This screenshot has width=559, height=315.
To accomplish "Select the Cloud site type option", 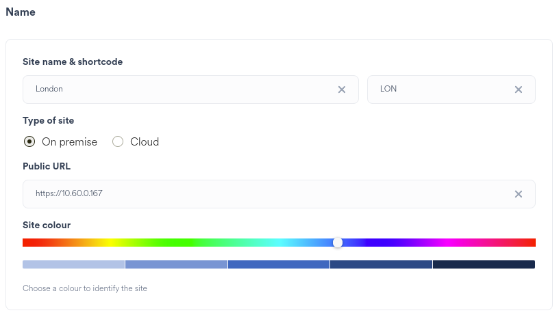I will [118, 142].
